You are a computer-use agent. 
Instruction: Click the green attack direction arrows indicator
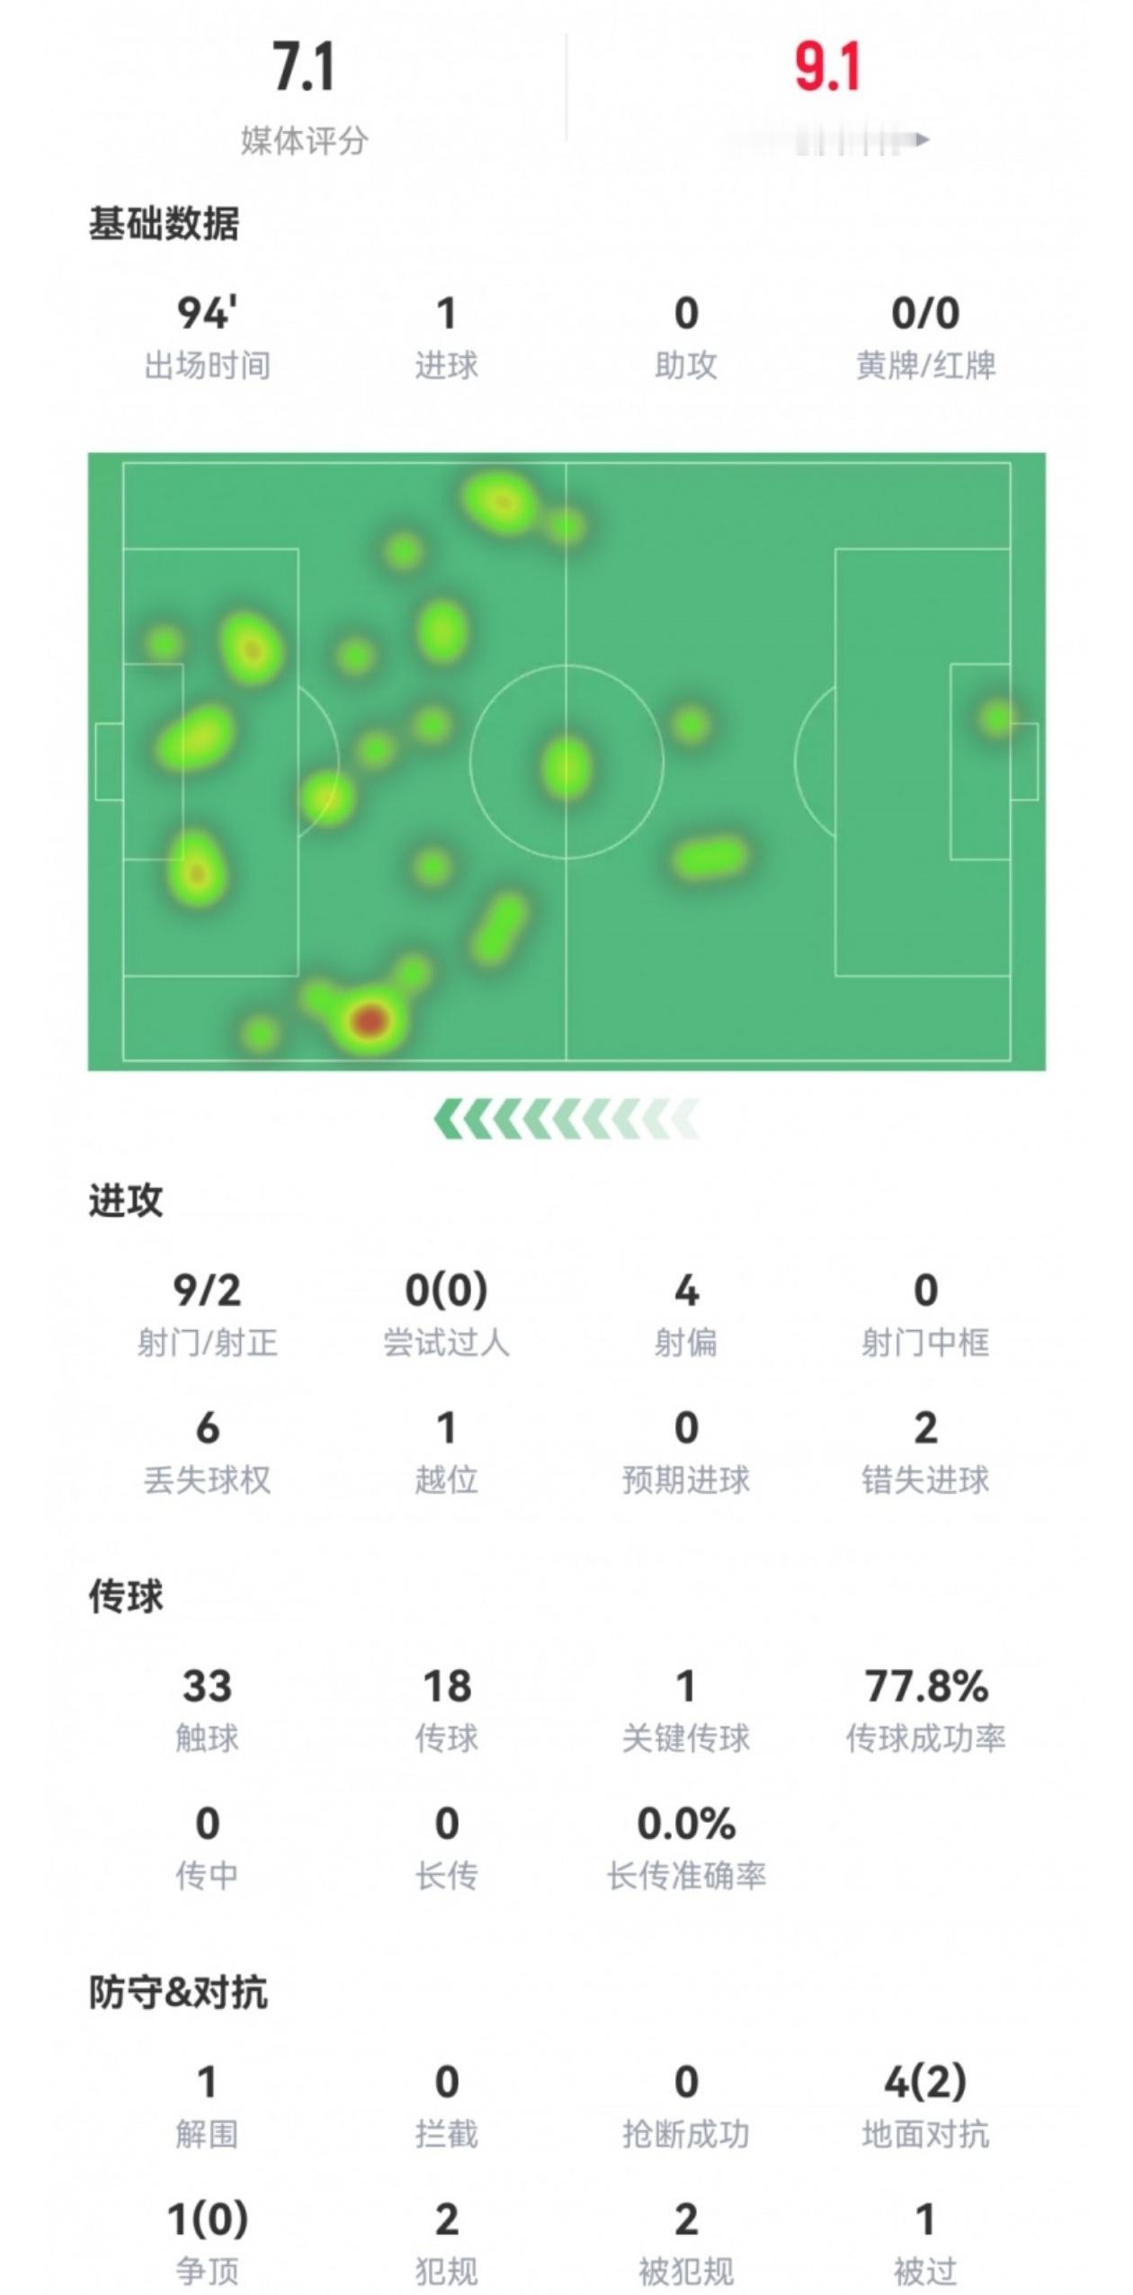point(566,1120)
